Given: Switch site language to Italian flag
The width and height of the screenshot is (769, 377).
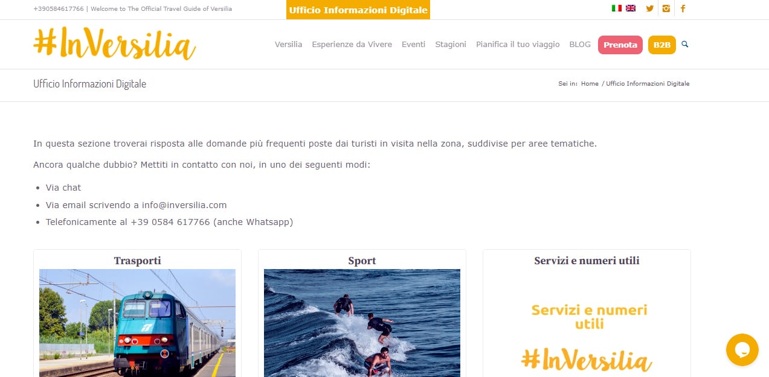Looking at the screenshot, I should pyautogui.click(x=616, y=8).
